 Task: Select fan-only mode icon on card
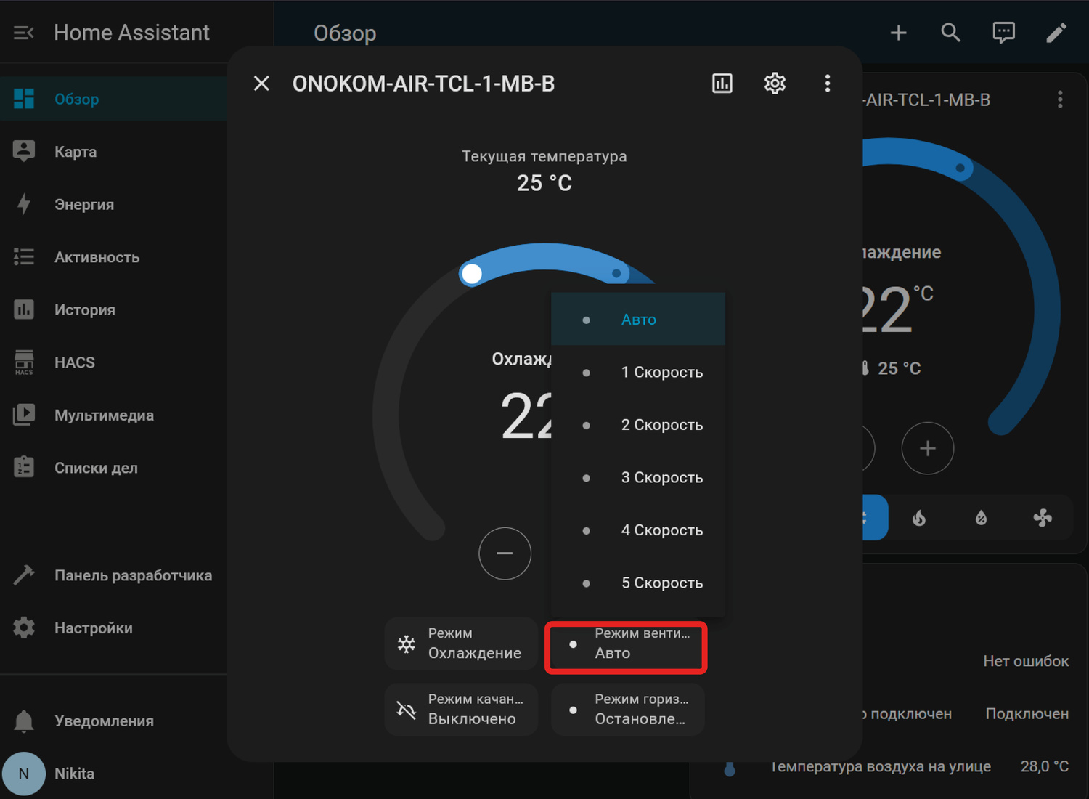(x=1043, y=518)
